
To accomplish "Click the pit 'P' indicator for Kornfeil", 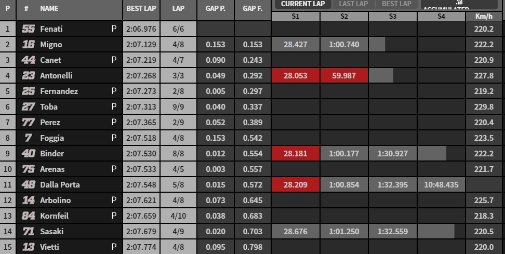I will 114,216.
